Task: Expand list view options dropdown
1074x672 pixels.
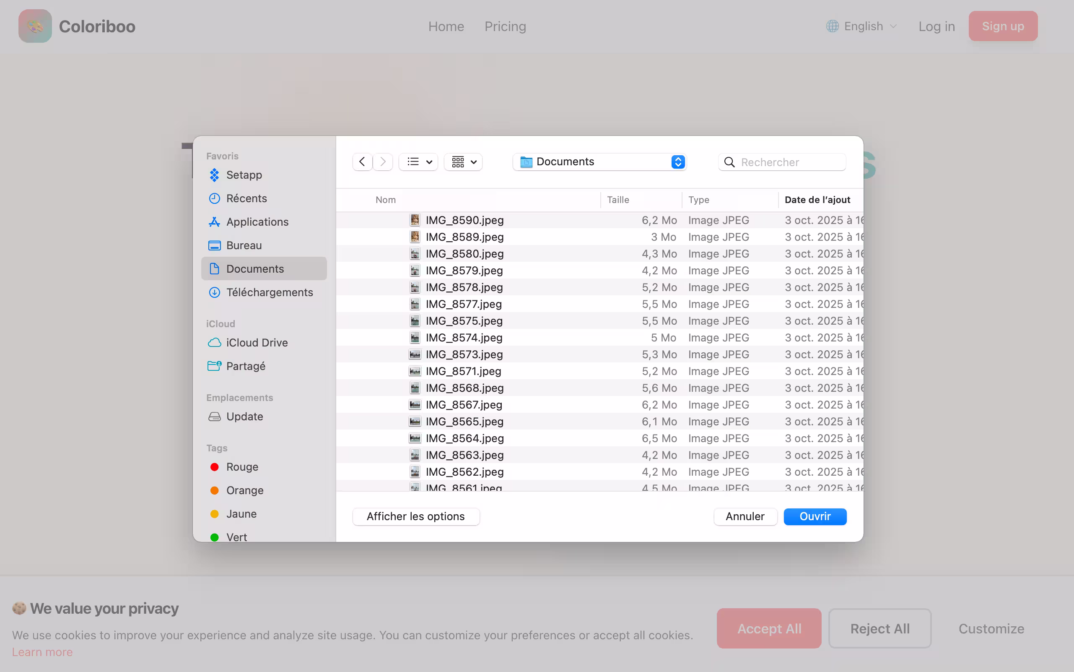Action: (419, 162)
